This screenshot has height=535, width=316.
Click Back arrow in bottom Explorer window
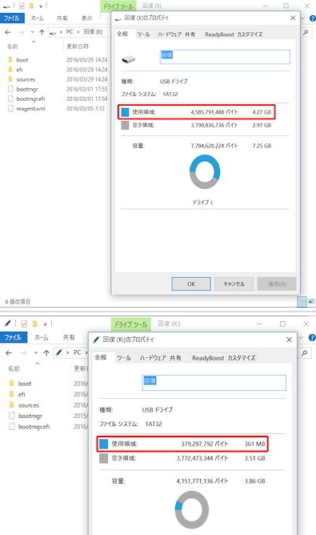[9, 353]
